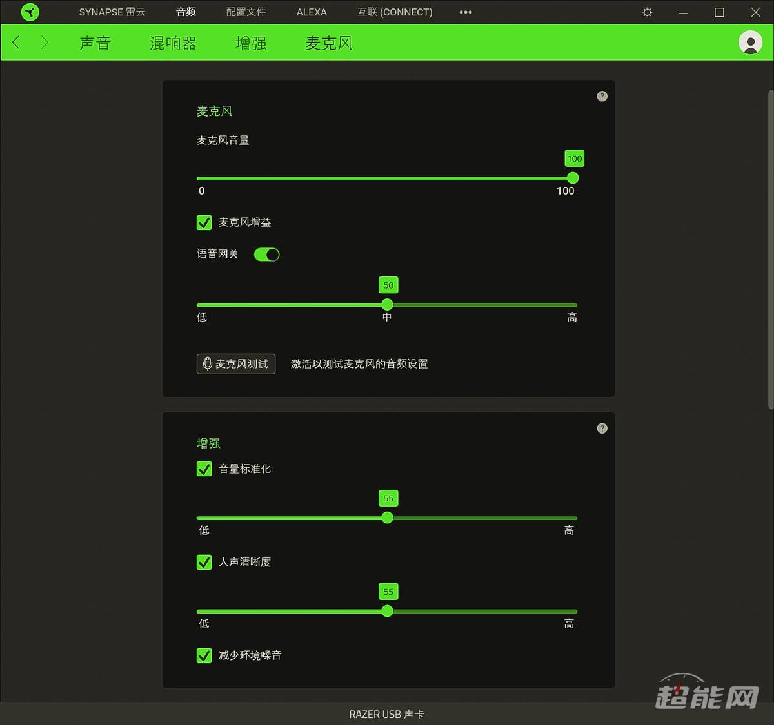Switch to the 声音 sub-tab
Viewport: 774px width, 725px height.
95,43
